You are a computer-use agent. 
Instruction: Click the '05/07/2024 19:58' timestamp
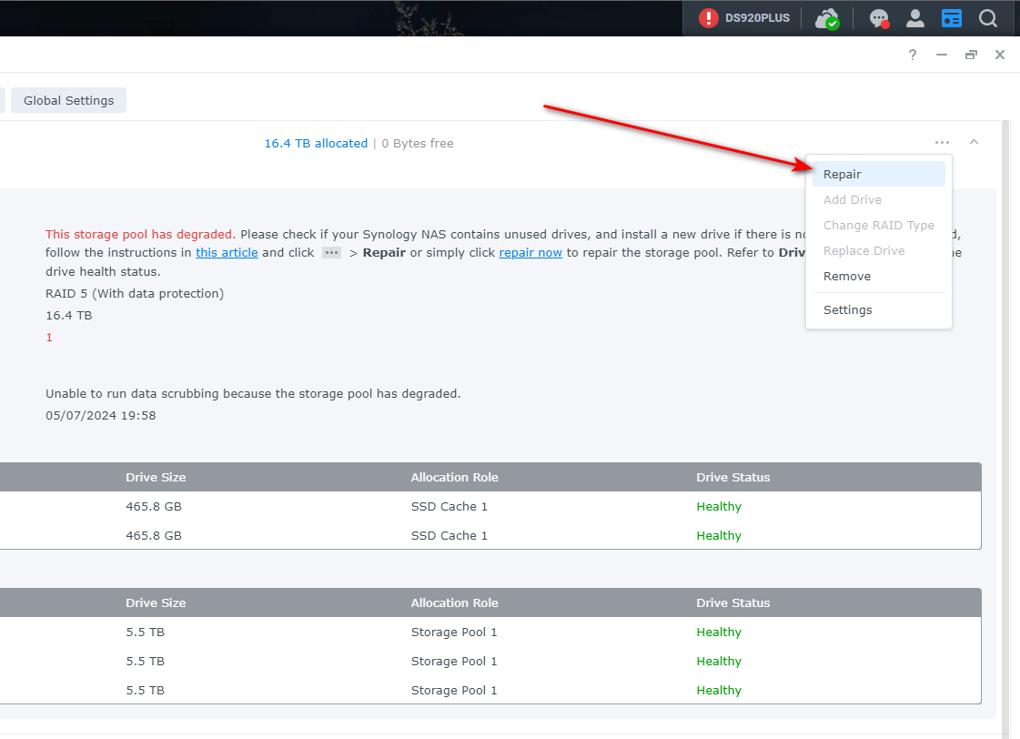(x=101, y=415)
